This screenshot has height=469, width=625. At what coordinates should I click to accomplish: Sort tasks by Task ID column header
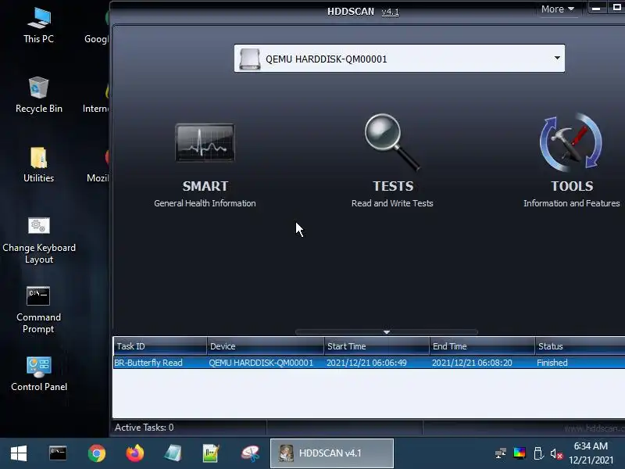160,346
